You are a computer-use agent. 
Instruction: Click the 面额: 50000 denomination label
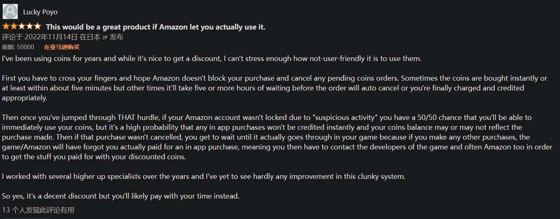(18, 47)
